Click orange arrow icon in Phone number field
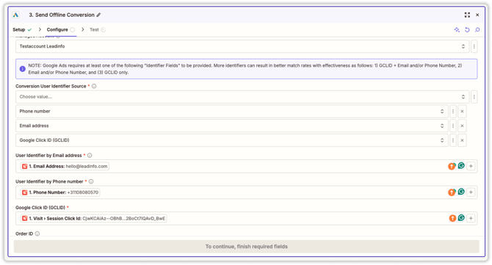Image resolution: width=492 pixels, height=265 pixels. pyautogui.click(x=452, y=192)
